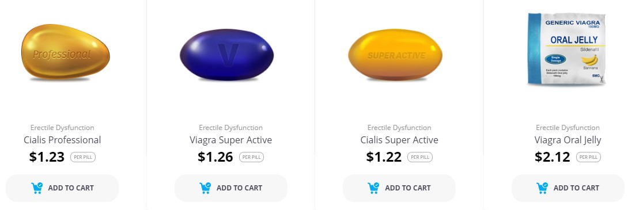Select Erectile Dysfunction category above Cialis Professional
632x210 pixels.
62,128
